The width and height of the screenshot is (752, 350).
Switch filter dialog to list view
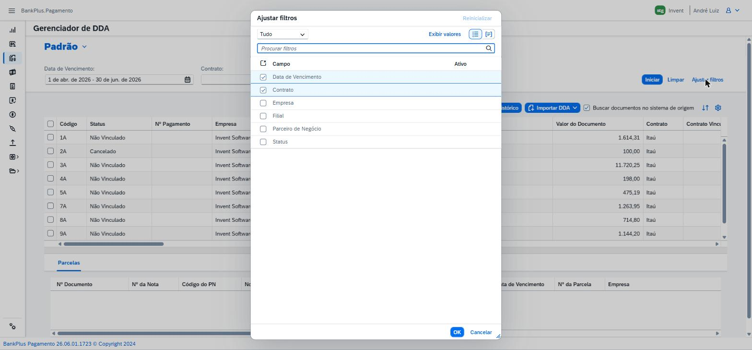(475, 34)
